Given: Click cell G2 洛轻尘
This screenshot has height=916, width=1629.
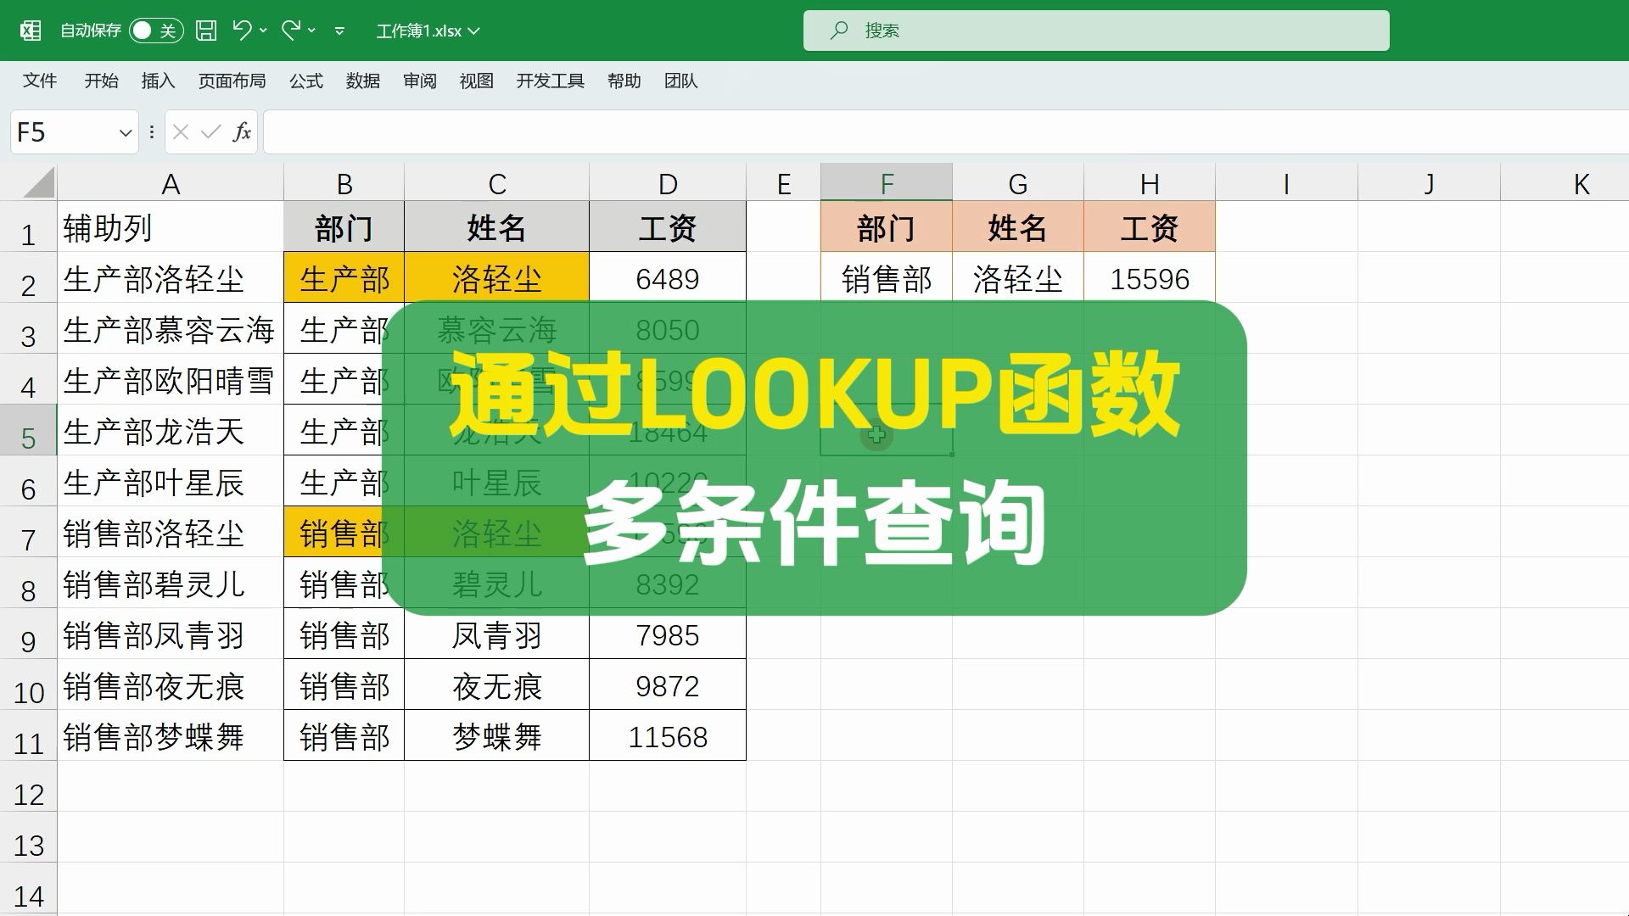Looking at the screenshot, I should point(1018,278).
